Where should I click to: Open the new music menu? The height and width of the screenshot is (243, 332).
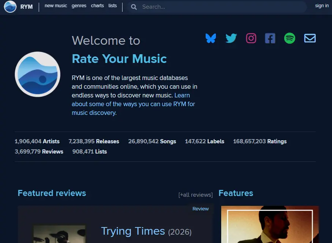56,6
